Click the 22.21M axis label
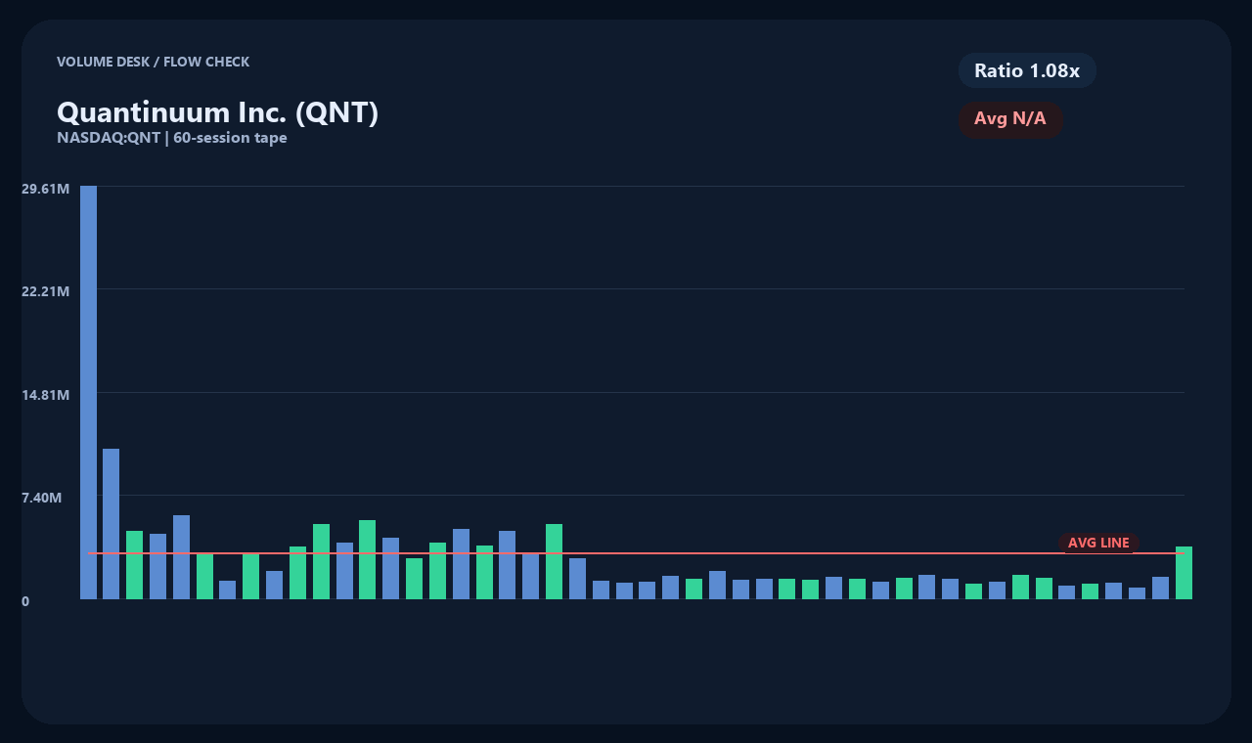Viewport: 1252px width, 743px height. click(45, 291)
